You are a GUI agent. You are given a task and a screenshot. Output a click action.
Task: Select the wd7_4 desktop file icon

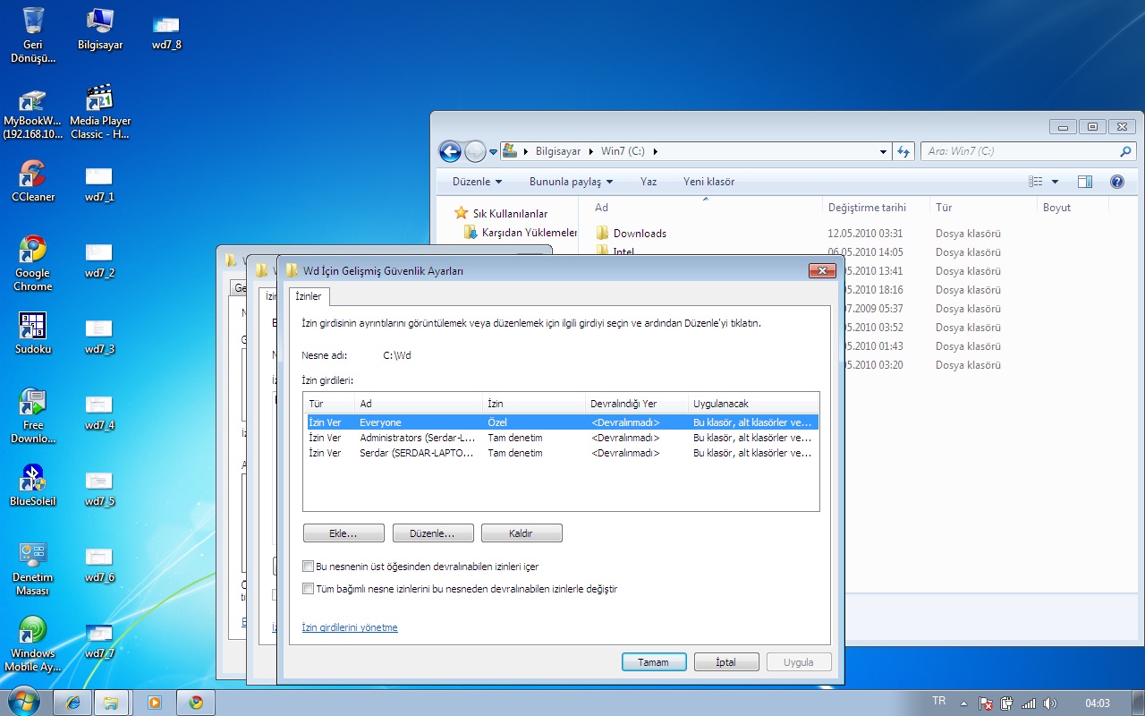point(99,411)
